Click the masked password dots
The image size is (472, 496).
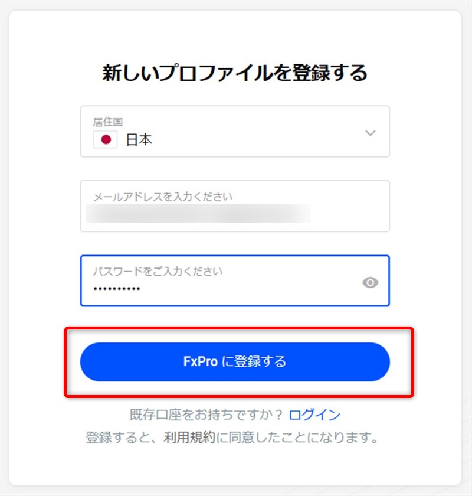point(116,289)
